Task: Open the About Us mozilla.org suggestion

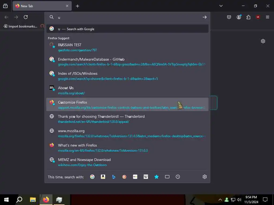Action: point(127,90)
